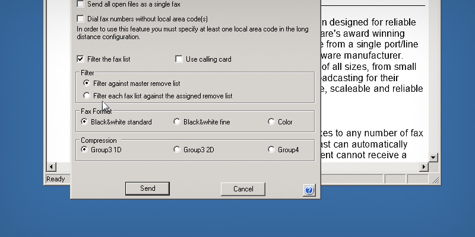
Task: Select 'Filter against master remove list'
Action: (x=87, y=84)
